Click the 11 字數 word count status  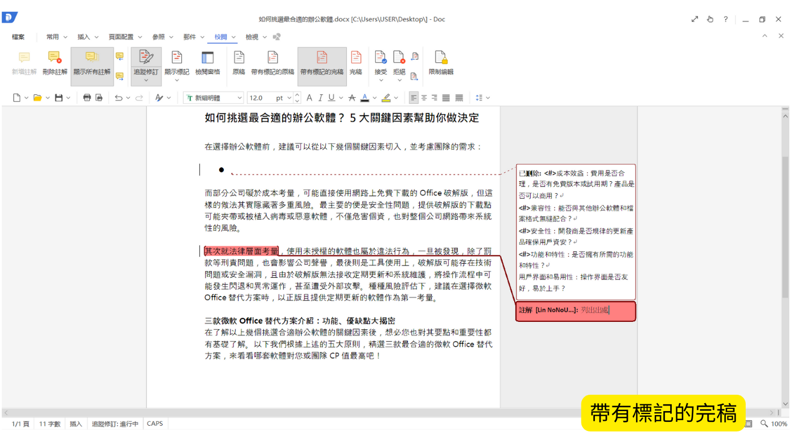(50, 424)
